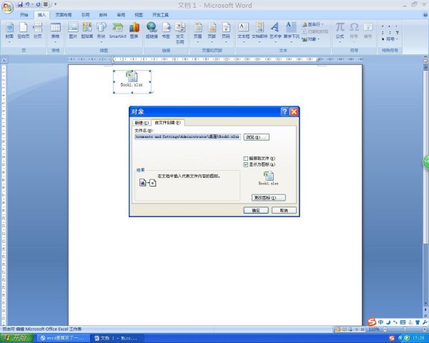Click the file name input field
Screen dimensions: 429x343
[x=187, y=136]
